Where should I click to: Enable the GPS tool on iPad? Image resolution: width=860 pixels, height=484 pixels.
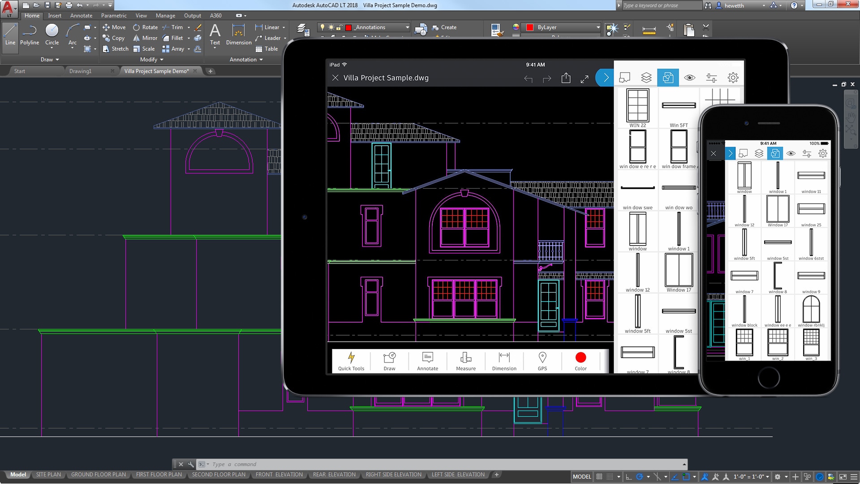point(542,359)
